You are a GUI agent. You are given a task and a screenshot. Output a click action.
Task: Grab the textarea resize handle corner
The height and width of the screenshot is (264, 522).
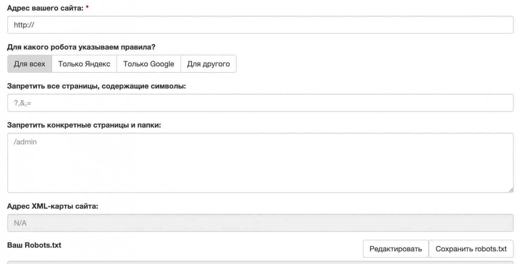(x=511, y=190)
